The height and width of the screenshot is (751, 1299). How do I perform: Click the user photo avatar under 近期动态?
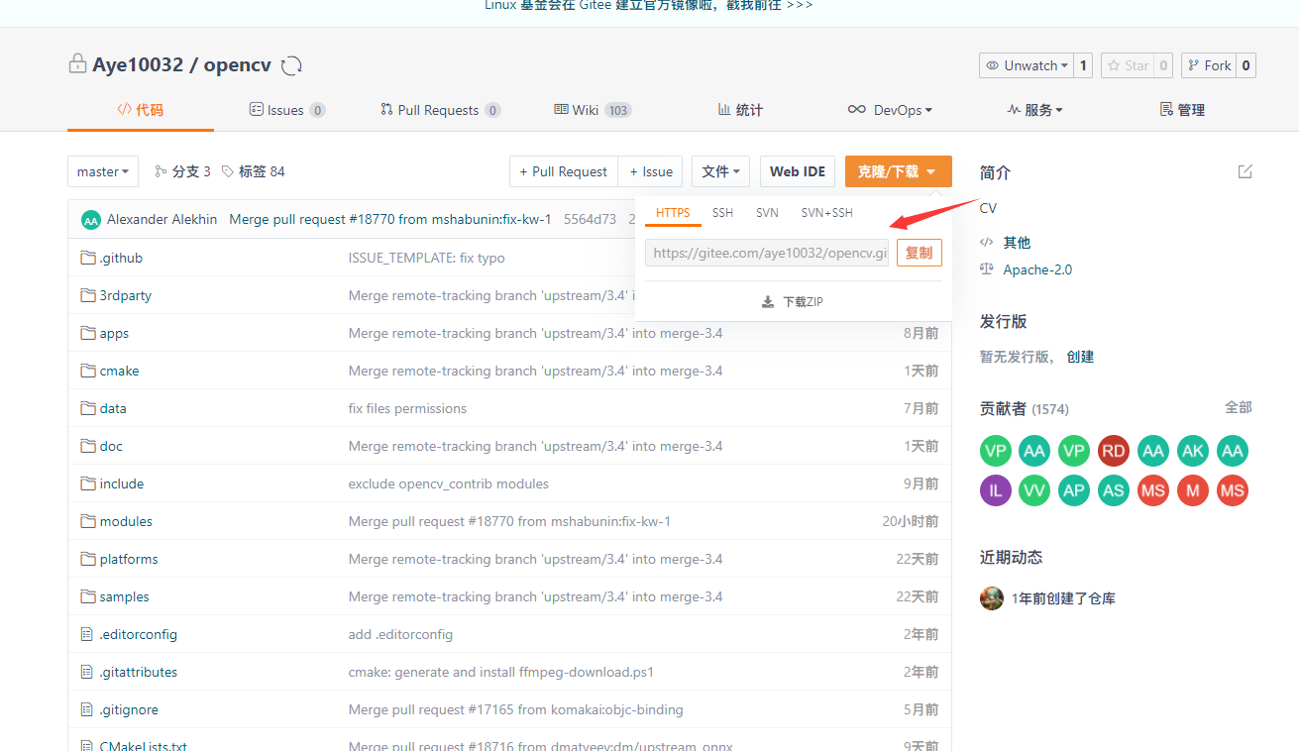point(992,597)
